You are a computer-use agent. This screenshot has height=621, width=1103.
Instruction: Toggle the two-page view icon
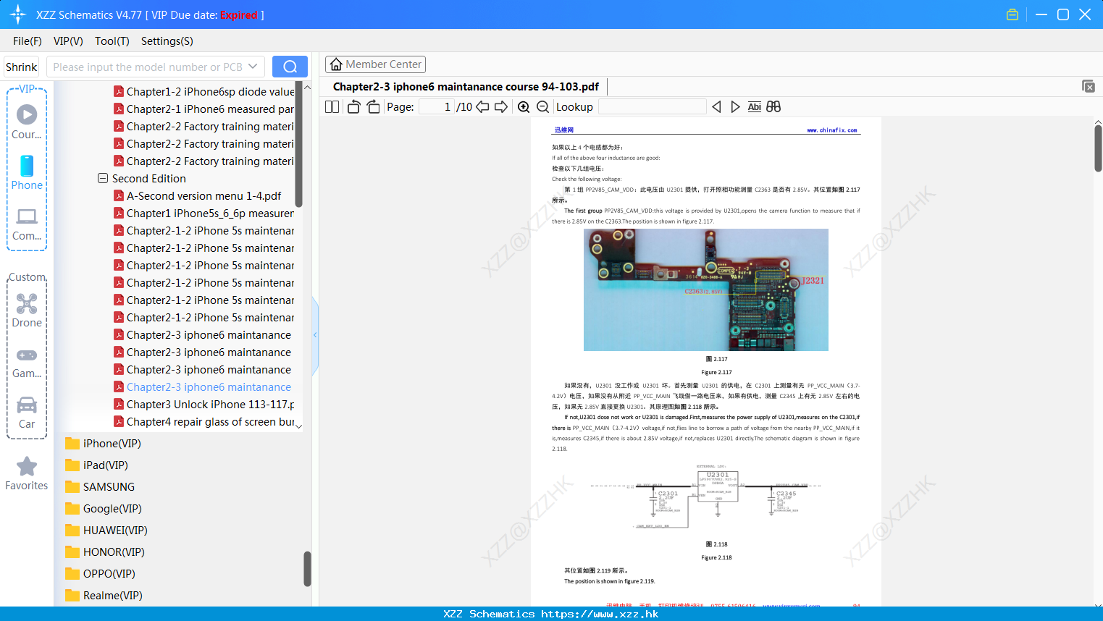coord(332,107)
